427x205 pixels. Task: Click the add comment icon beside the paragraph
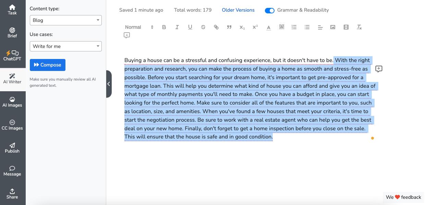[x=379, y=69]
